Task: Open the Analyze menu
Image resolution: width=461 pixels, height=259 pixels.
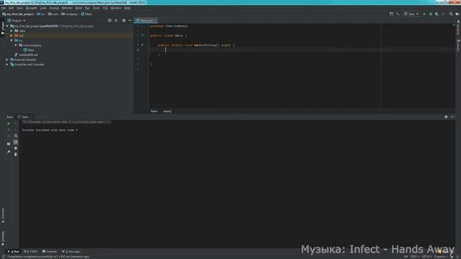Action: [54, 8]
